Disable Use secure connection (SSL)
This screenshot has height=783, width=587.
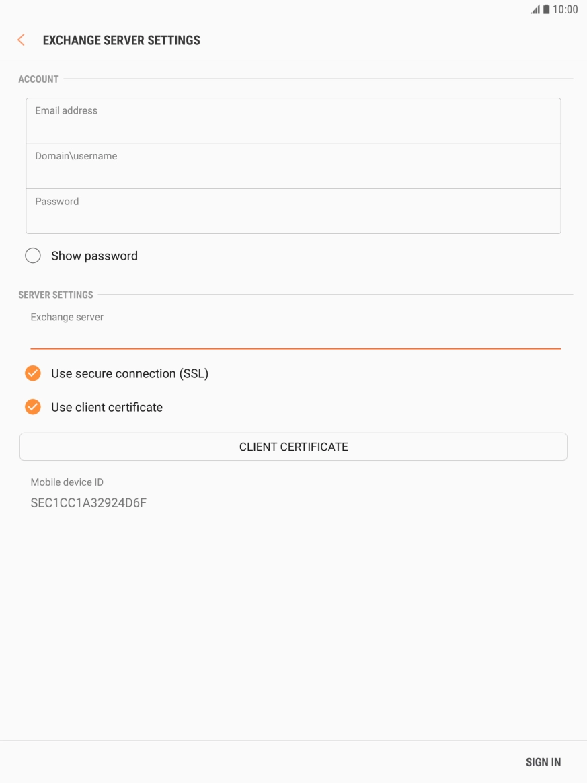pos(32,373)
